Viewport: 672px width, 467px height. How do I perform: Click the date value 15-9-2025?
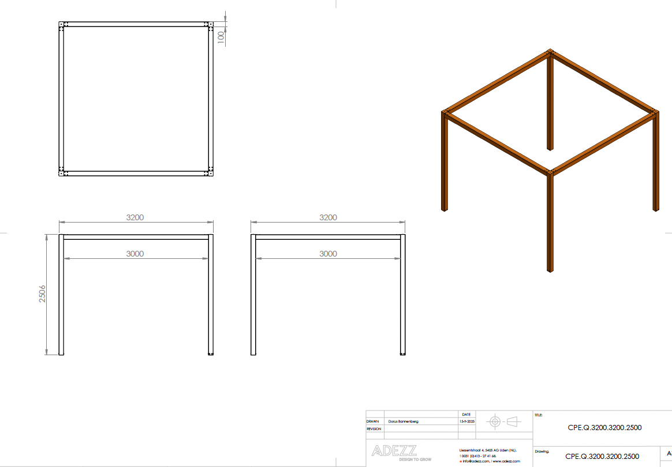pos(466,421)
